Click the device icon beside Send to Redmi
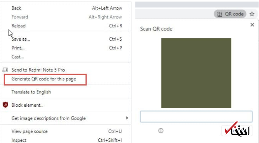Screen dimensions: 259x143 pos(5,70)
